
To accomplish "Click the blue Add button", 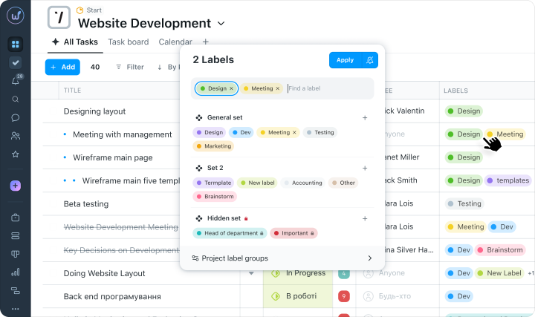I will [62, 67].
